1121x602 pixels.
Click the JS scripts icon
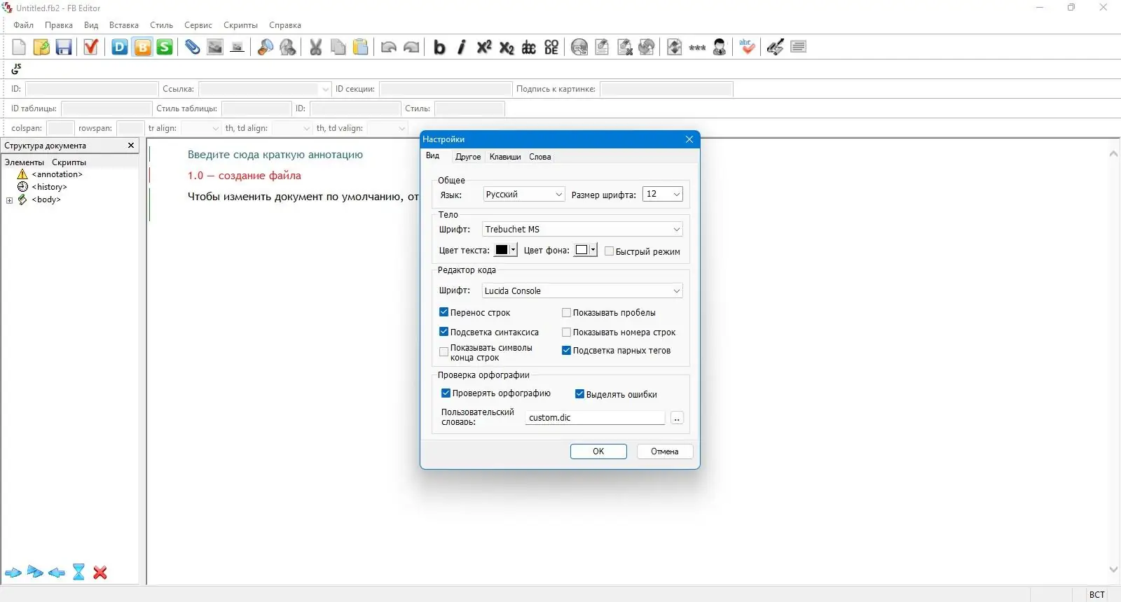pos(17,69)
